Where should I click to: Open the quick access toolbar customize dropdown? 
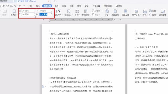pyautogui.click(x=24, y=6)
